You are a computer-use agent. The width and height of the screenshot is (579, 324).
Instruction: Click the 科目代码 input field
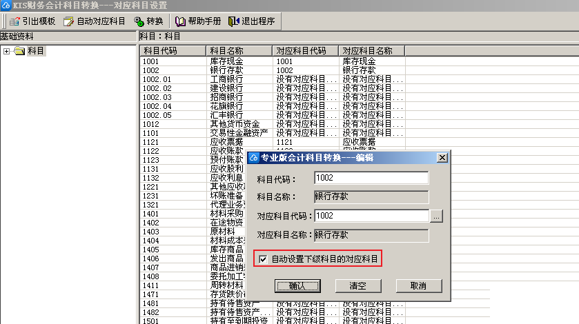click(x=371, y=179)
